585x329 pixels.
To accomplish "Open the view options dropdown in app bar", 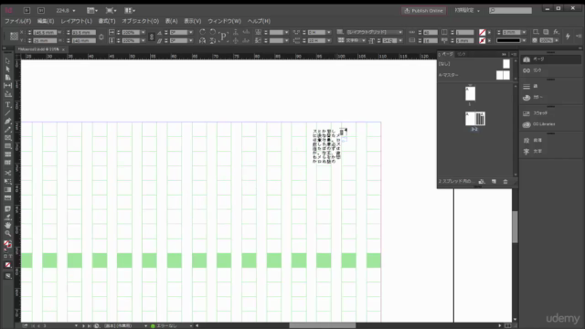I will point(91,10).
